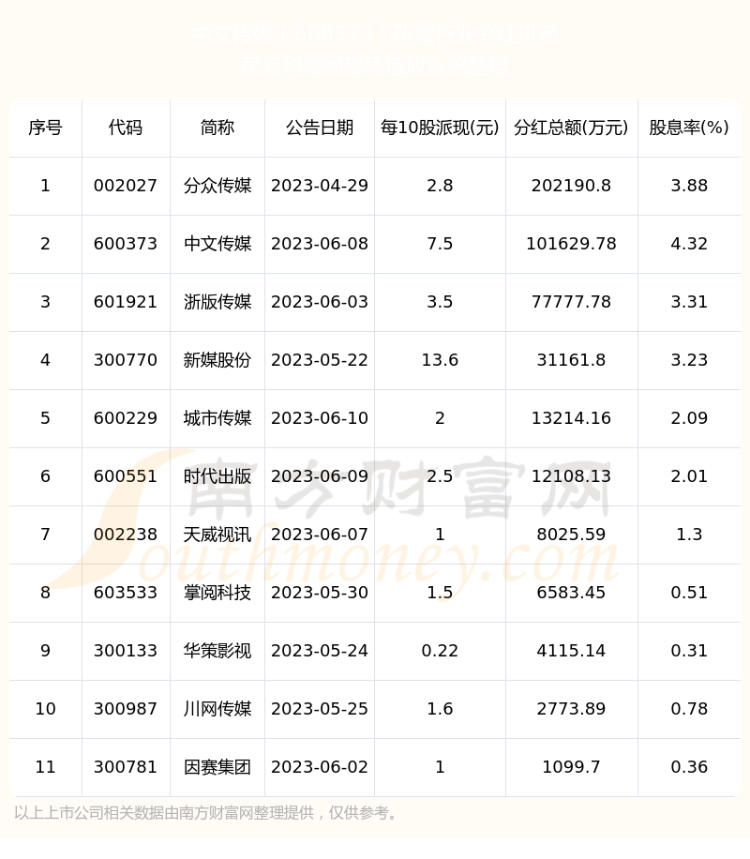Click the total dividend 202190.8
750x859 pixels.
pyautogui.click(x=571, y=186)
